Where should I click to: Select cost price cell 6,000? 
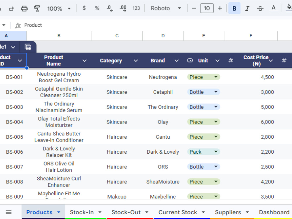(x=251, y=122)
